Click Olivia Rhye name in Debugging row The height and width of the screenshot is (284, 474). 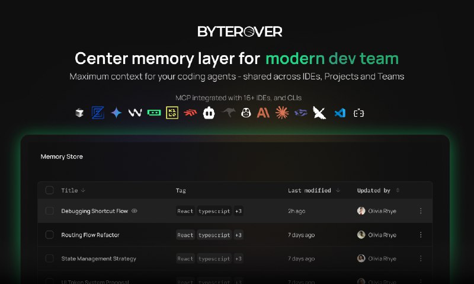click(x=382, y=211)
